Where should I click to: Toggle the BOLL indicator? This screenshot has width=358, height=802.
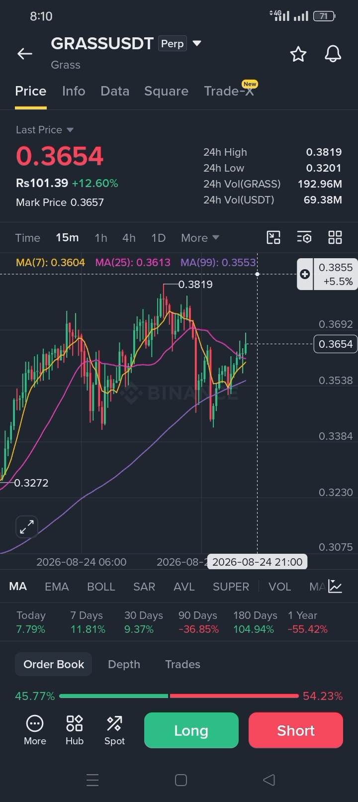pos(101,587)
